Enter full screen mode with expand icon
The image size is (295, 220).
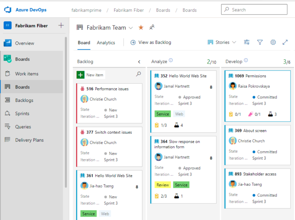[x=285, y=42]
